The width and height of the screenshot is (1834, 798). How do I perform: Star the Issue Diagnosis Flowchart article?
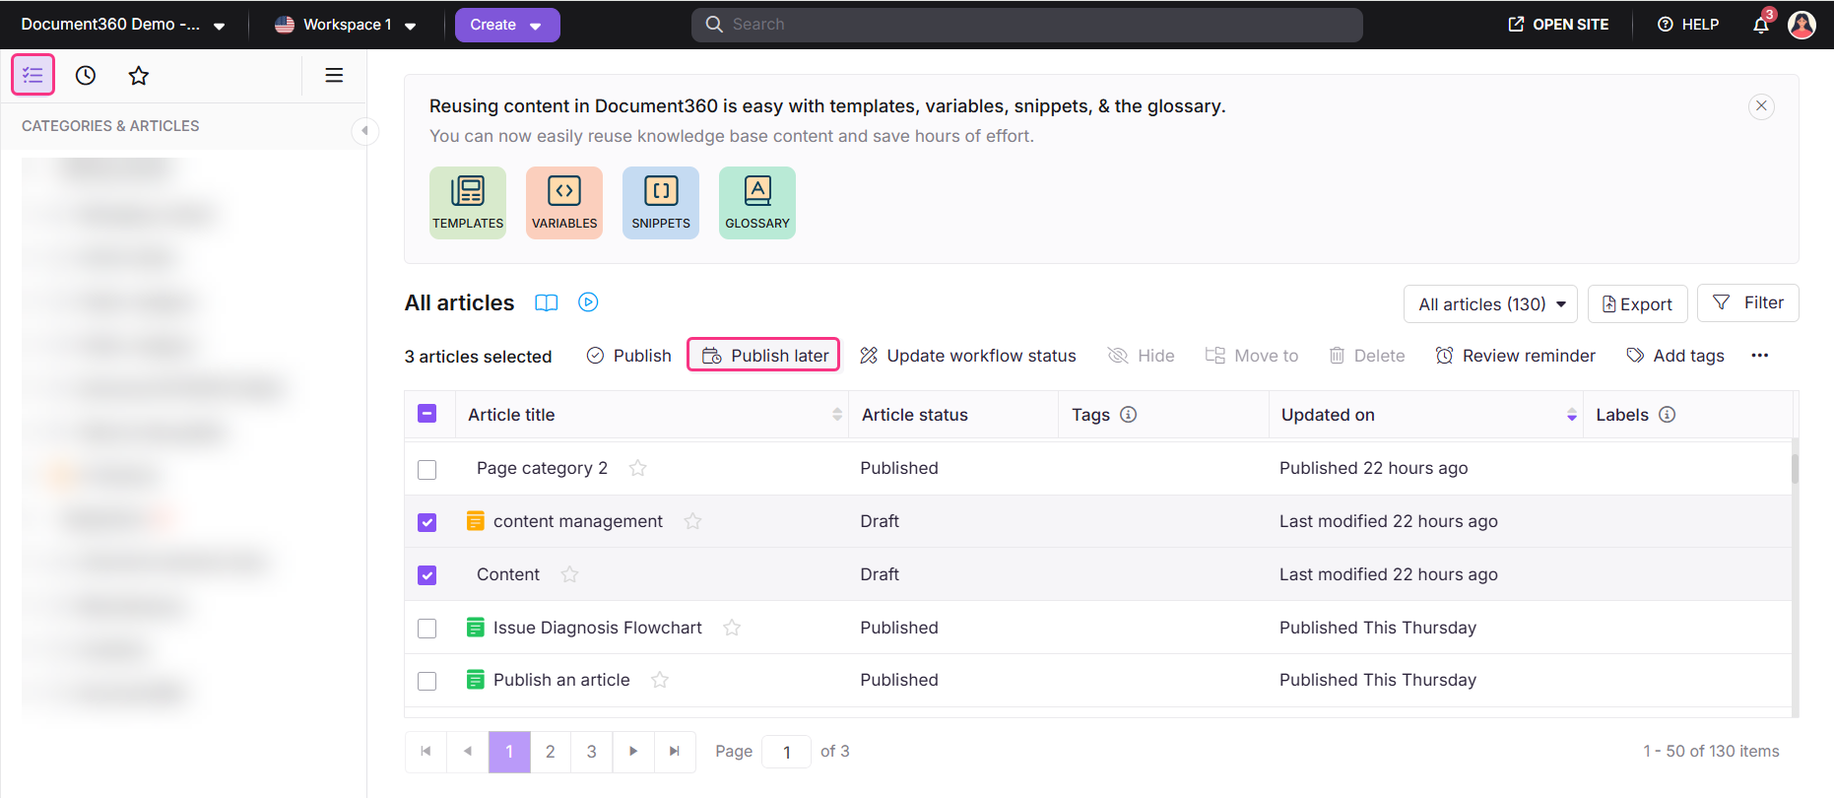coord(732,628)
